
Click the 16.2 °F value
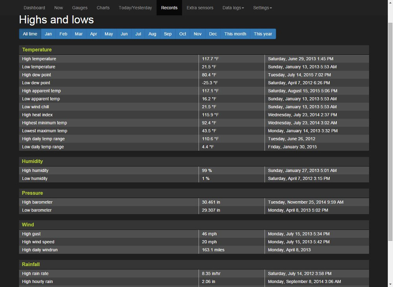point(209,99)
